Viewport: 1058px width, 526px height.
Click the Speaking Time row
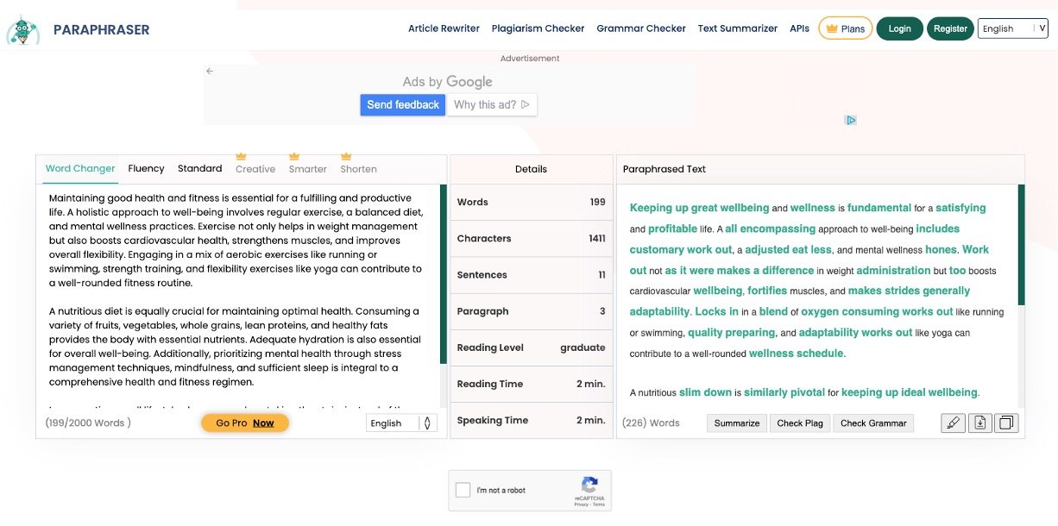click(x=531, y=420)
